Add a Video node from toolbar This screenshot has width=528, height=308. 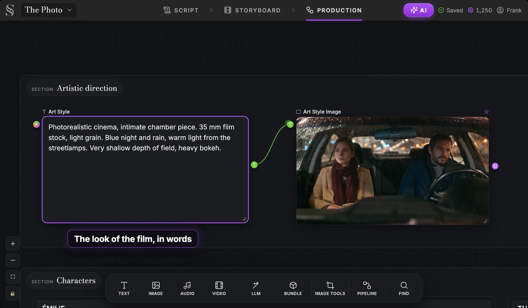219,288
